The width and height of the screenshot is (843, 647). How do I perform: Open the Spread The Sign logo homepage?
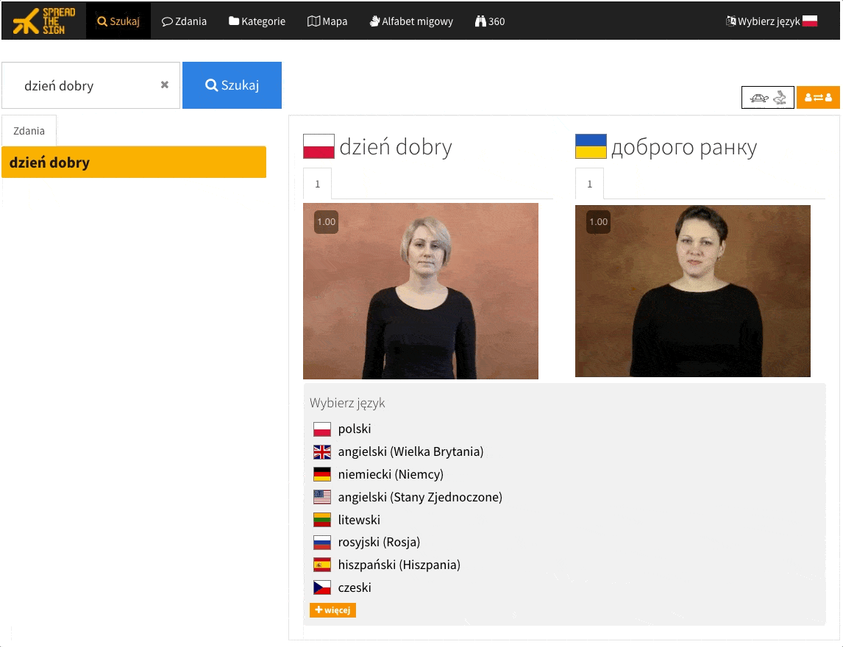point(43,21)
